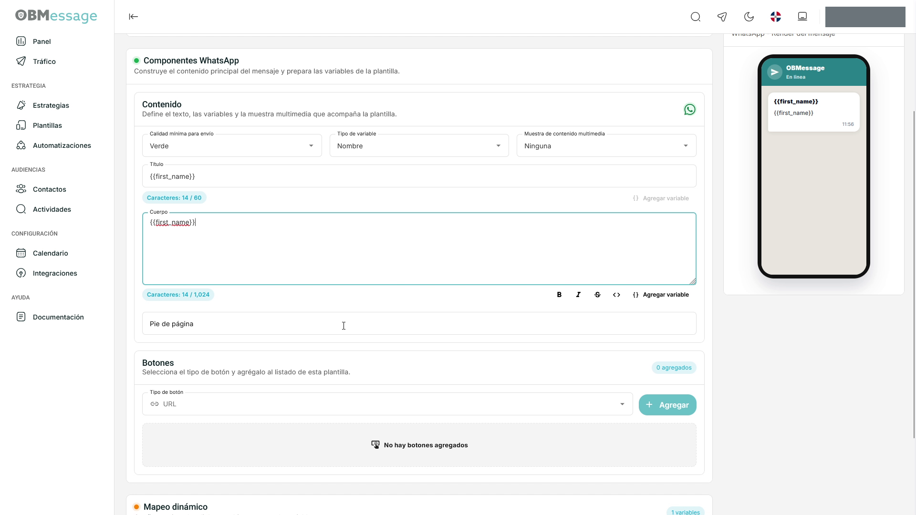Click the OBMessage avatar in phone preview

pyautogui.click(x=775, y=72)
